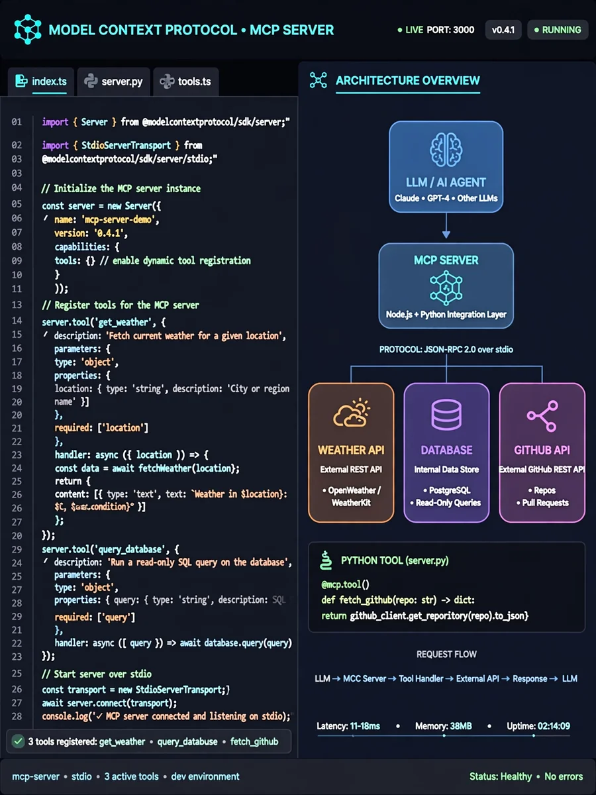Click the code line "server.tool('get_weather', {"
Viewport: 596px width, 795px height.
click(104, 322)
